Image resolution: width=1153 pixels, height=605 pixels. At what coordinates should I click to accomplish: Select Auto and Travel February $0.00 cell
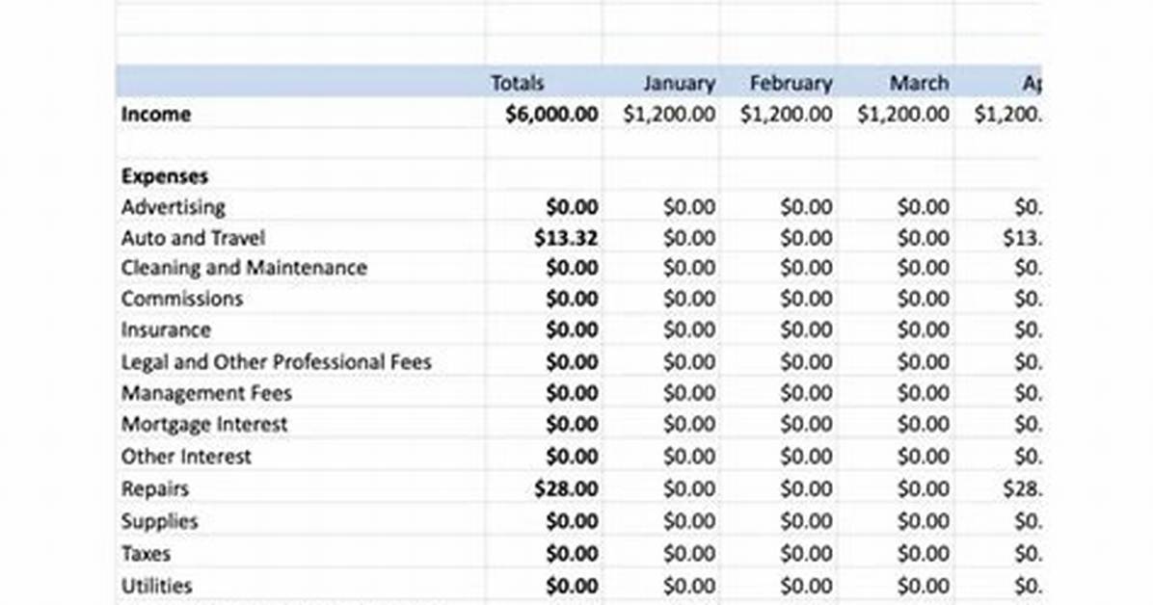click(x=806, y=238)
